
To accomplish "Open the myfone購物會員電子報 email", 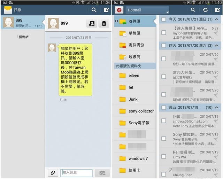I will tap(190, 33).
